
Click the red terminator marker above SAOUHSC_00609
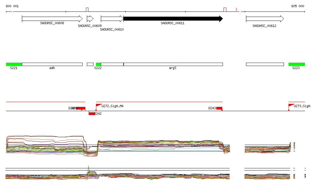pyautogui.click(x=87, y=10)
